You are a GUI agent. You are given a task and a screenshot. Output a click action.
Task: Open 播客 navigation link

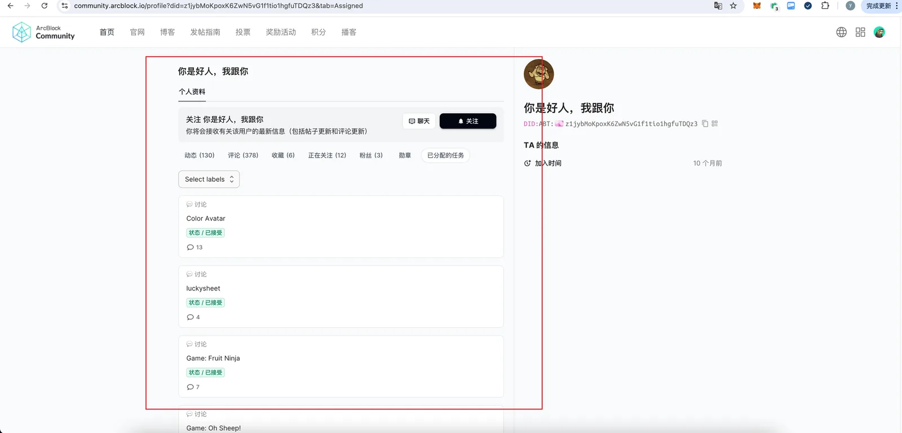[349, 32]
